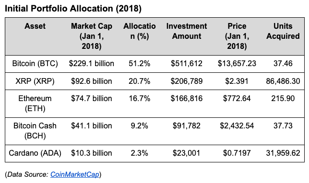This screenshot has width=309, height=183.
Task: Select the $772.64 Ethereum price cell
Action: [x=237, y=98]
